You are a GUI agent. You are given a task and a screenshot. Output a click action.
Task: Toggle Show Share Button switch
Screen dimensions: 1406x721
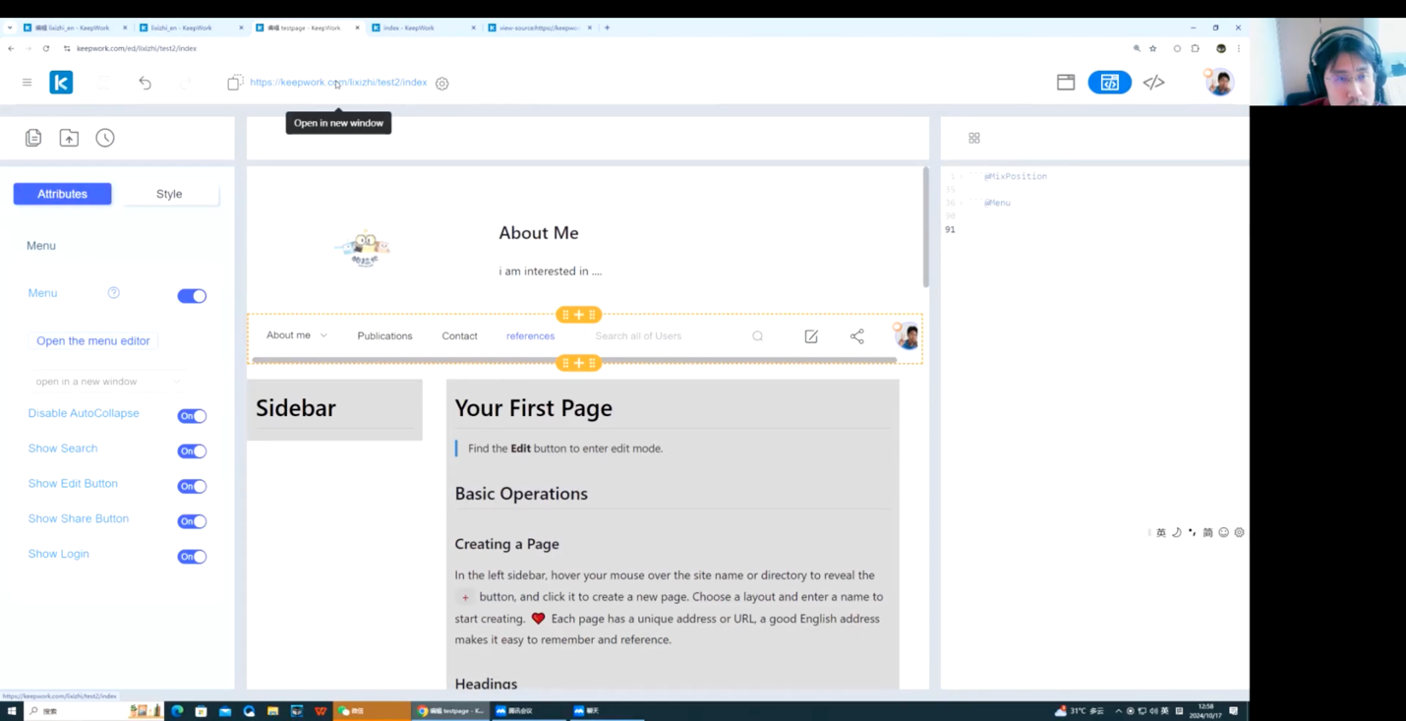point(192,521)
